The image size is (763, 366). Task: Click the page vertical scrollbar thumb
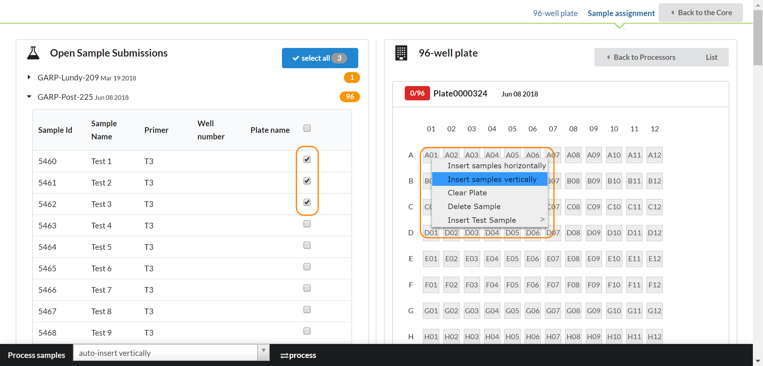click(758, 37)
